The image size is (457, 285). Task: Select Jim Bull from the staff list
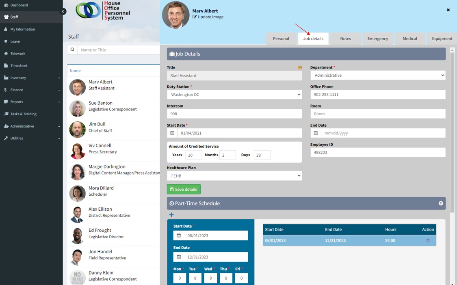(97, 127)
